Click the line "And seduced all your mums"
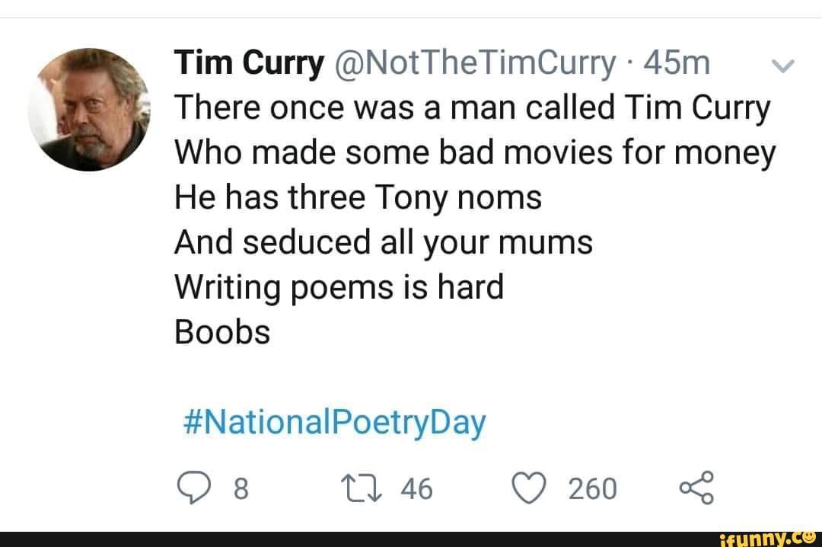The image size is (822, 547). [383, 243]
